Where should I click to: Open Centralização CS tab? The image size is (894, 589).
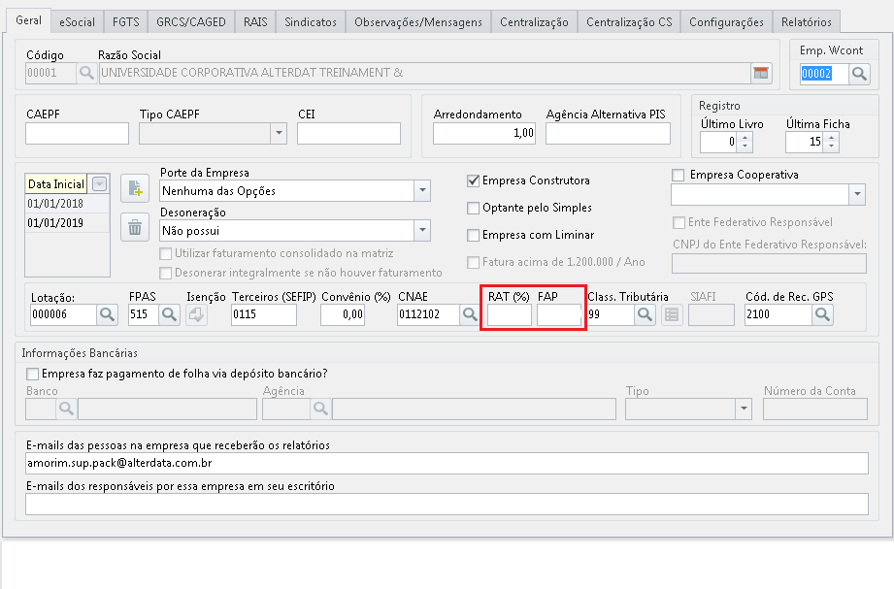[x=629, y=22]
